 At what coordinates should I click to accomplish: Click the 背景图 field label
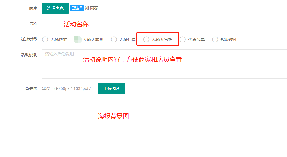click(31, 88)
